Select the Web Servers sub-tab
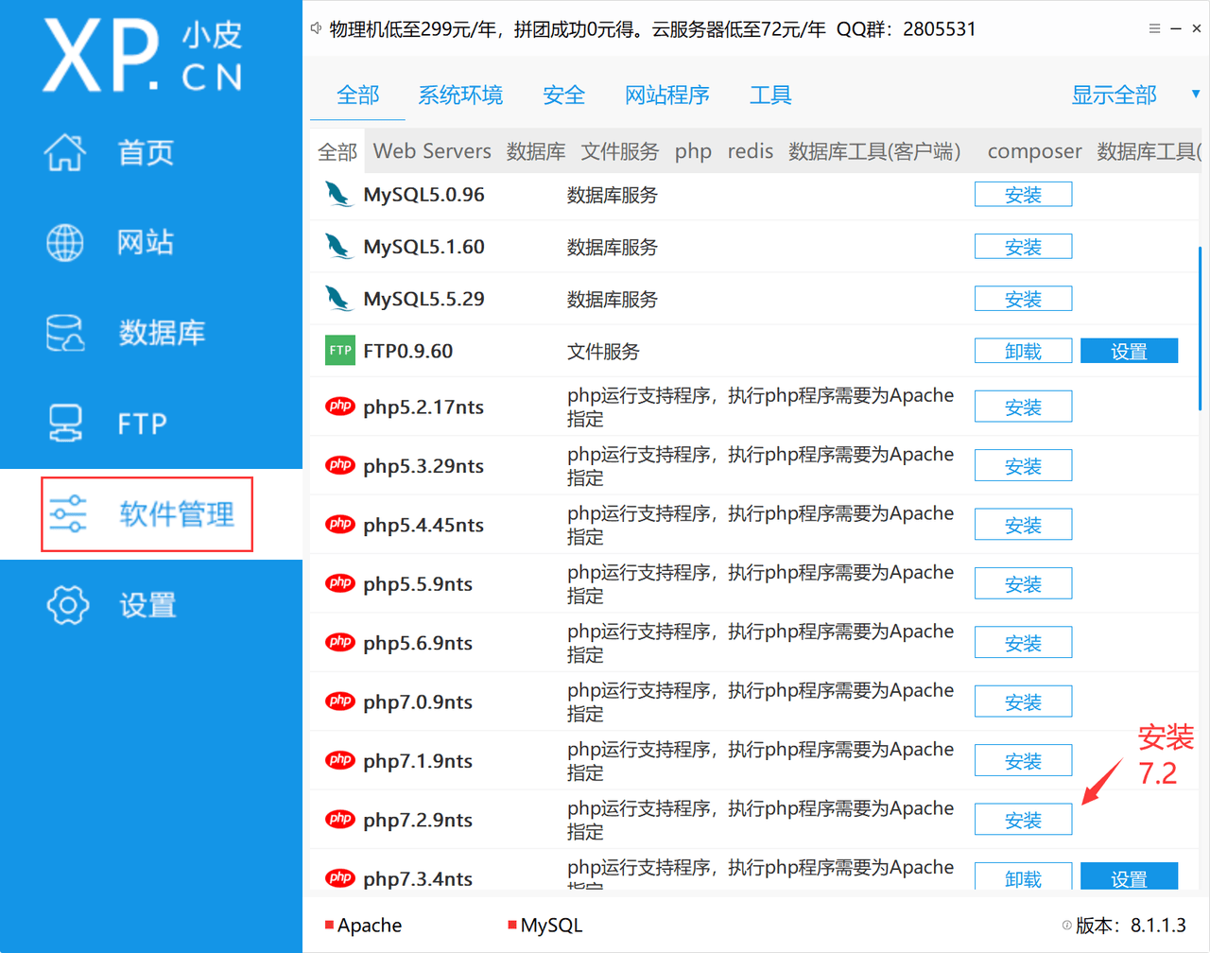This screenshot has height=953, width=1210. [432, 151]
